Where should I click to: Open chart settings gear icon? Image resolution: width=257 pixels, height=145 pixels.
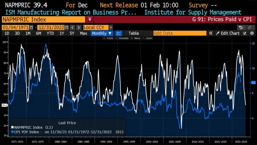coord(252,33)
